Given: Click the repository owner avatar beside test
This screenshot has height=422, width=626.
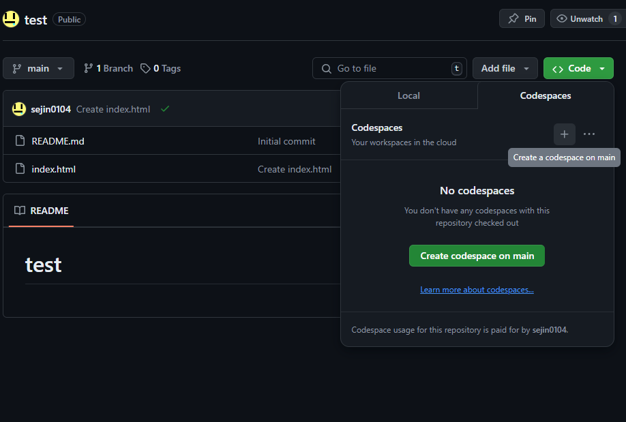Looking at the screenshot, I should (x=11, y=19).
